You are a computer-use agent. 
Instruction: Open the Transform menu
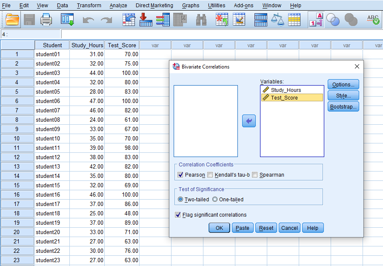pos(89,5)
